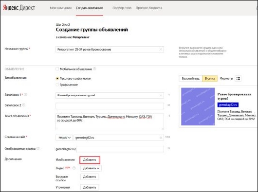This screenshot has width=258, height=192.
Task: Click the greenbag62.ru site link field
Action: tap(119, 138)
